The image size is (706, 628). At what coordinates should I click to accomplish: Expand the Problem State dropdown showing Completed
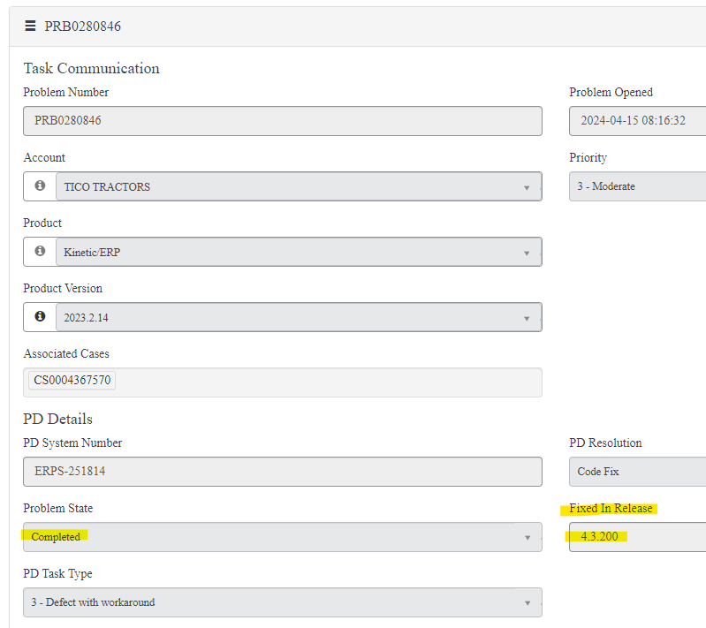[x=527, y=537]
